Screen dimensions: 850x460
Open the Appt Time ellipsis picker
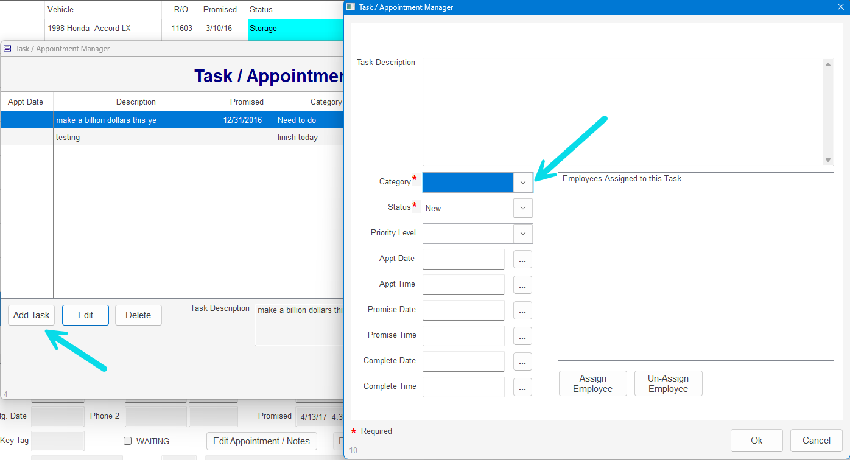point(522,285)
